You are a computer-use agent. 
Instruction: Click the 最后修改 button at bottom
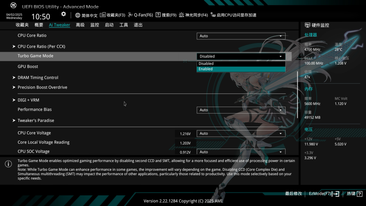coord(293,194)
